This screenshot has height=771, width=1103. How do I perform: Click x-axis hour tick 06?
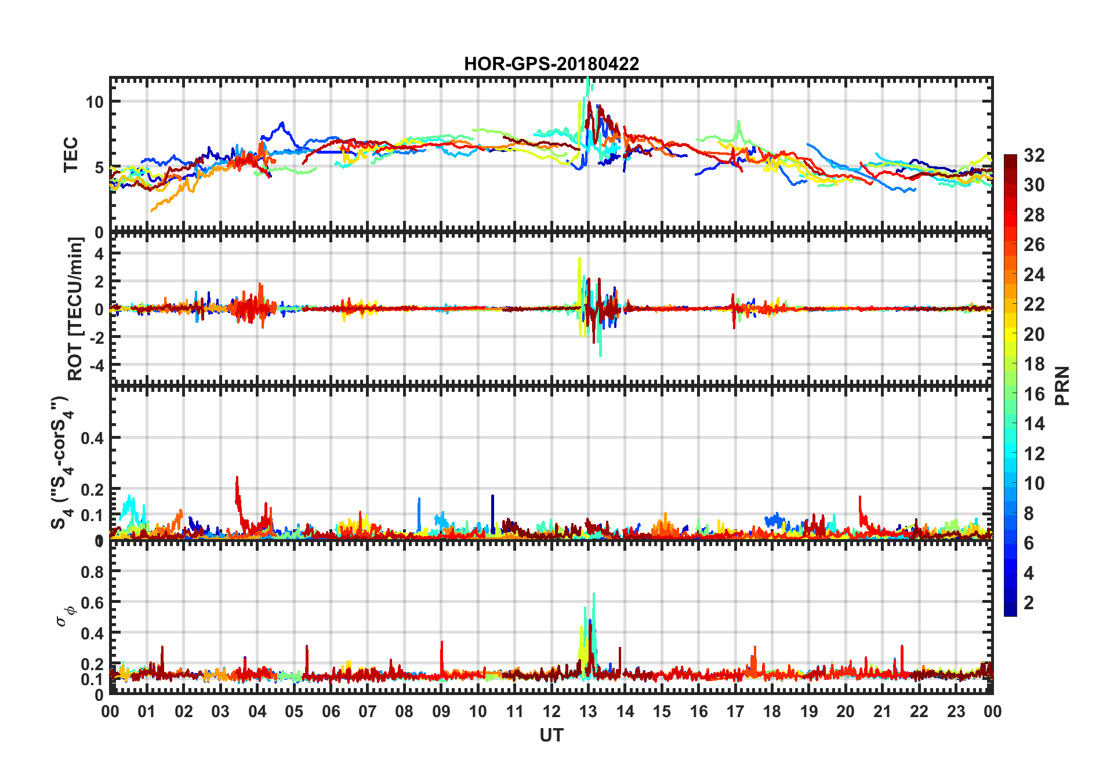pos(331,711)
